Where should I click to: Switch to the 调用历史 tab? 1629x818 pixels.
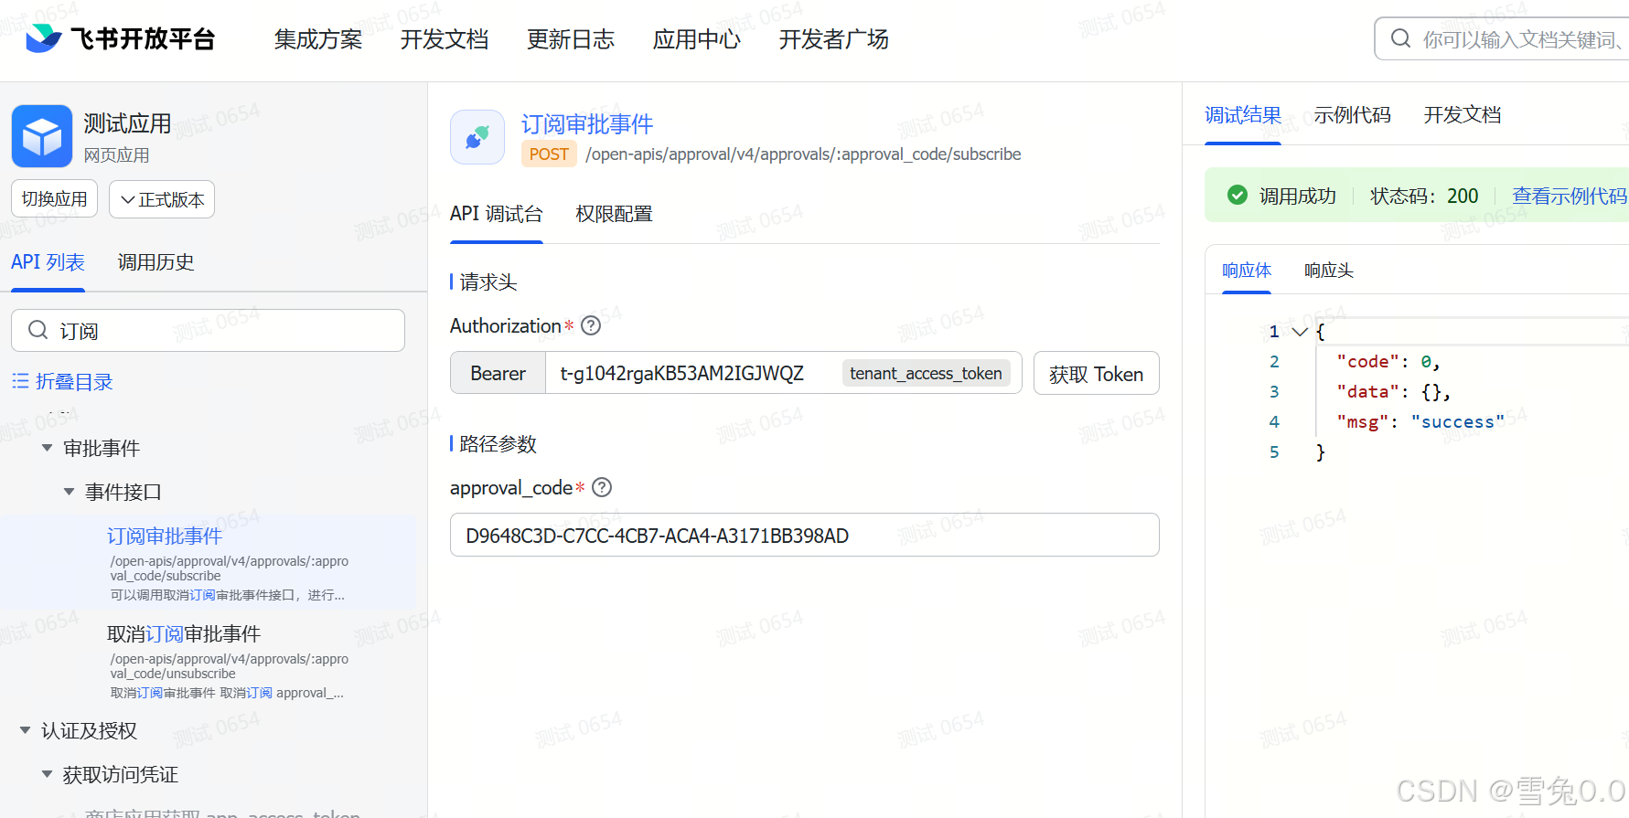156,262
